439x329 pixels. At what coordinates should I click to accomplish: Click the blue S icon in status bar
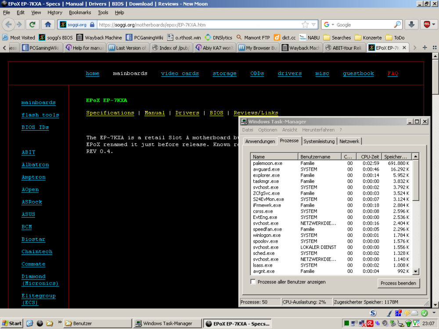click(373, 313)
